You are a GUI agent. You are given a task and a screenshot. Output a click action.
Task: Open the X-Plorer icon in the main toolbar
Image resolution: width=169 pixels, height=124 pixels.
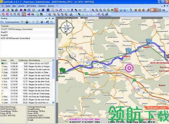click(x=3, y=10)
